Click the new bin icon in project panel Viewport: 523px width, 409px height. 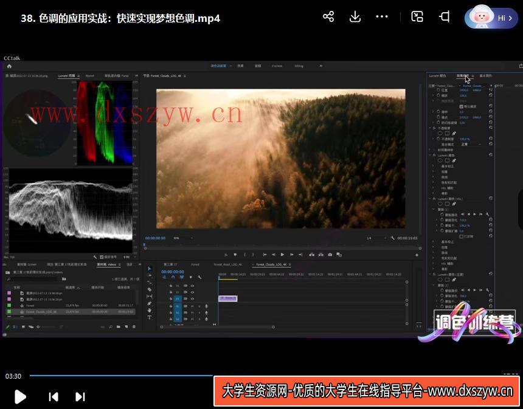[x=119, y=327]
